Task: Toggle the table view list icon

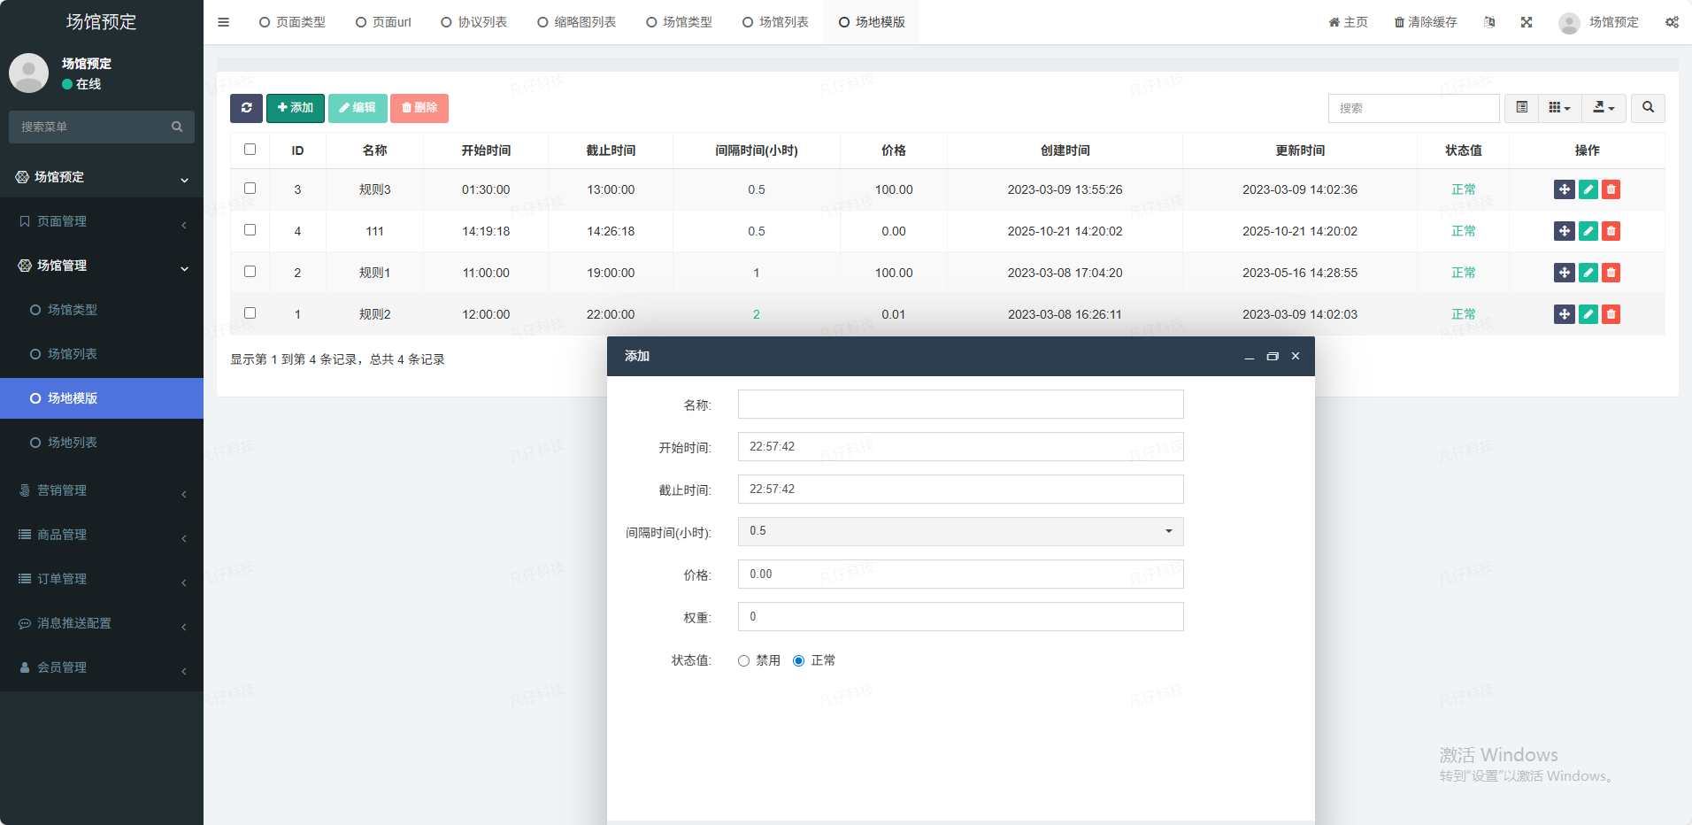Action: (x=1521, y=108)
